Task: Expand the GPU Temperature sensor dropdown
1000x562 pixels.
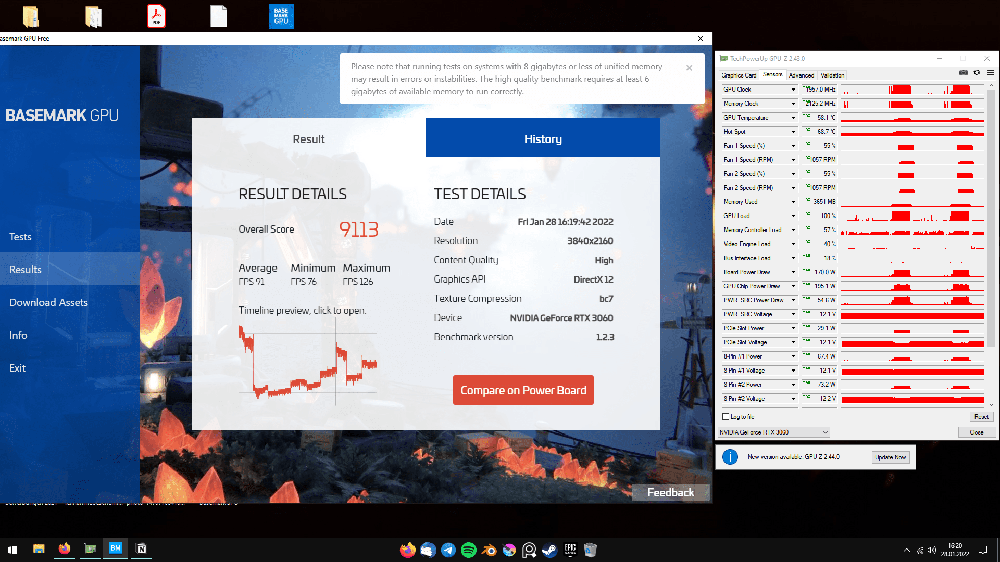Action: coord(793,118)
